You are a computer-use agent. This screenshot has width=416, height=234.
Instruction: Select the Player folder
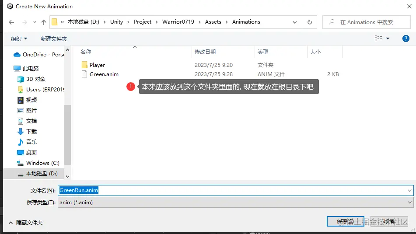(x=97, y=65)
